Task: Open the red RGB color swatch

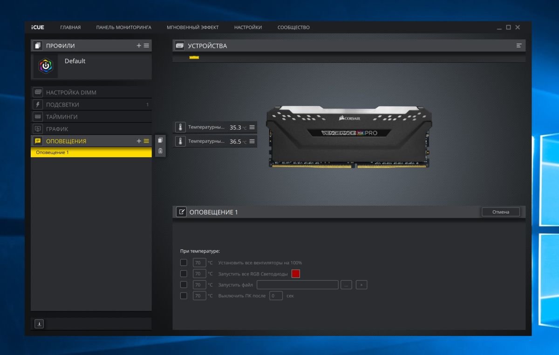Action: [296, 274]
